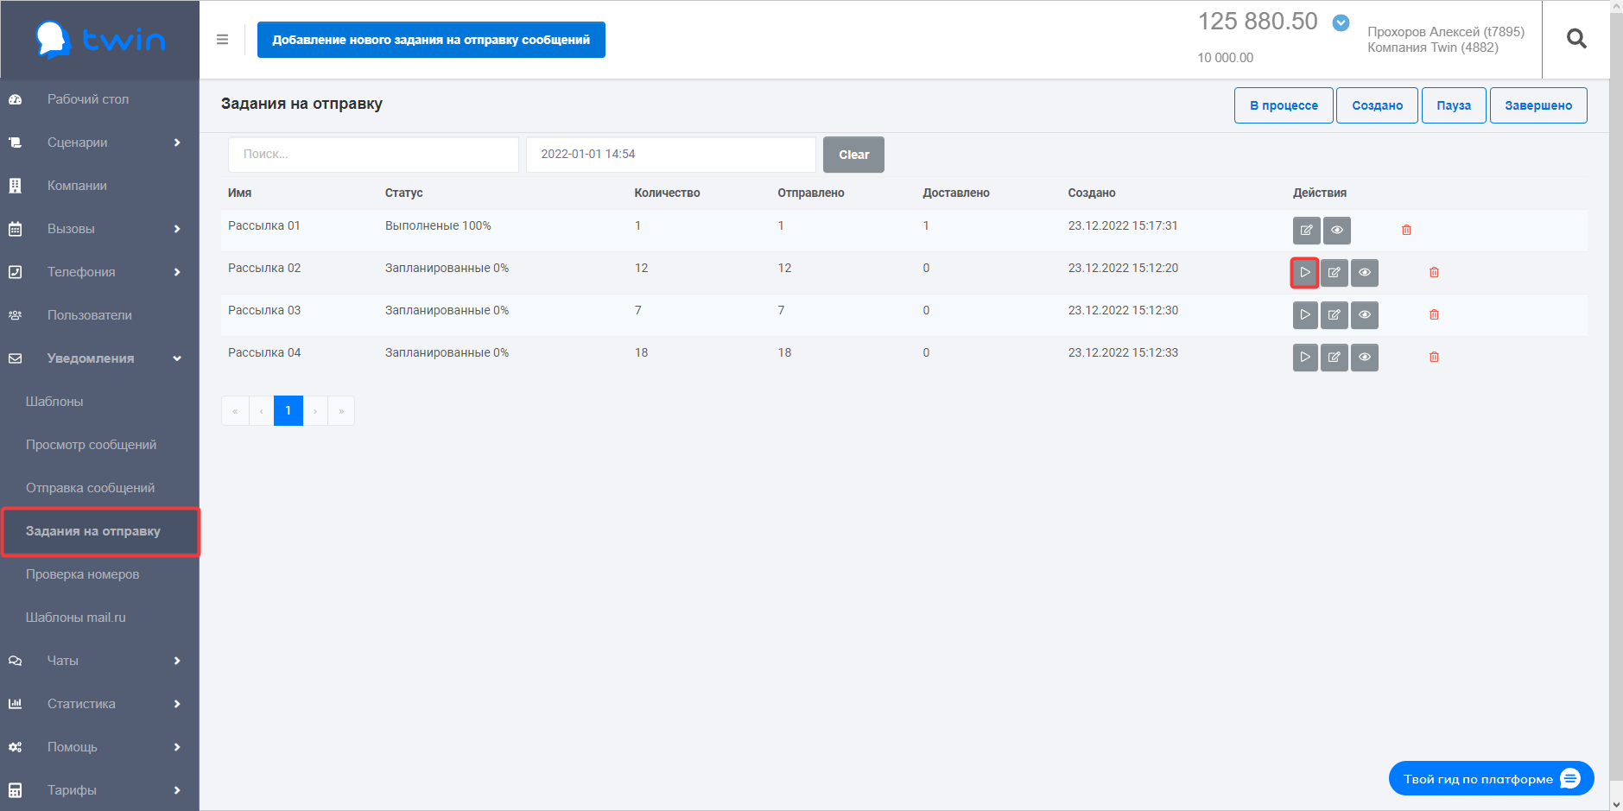Expand the Сценарии sidebar menu
This screenshot has width=1623, height=811.
99,143
